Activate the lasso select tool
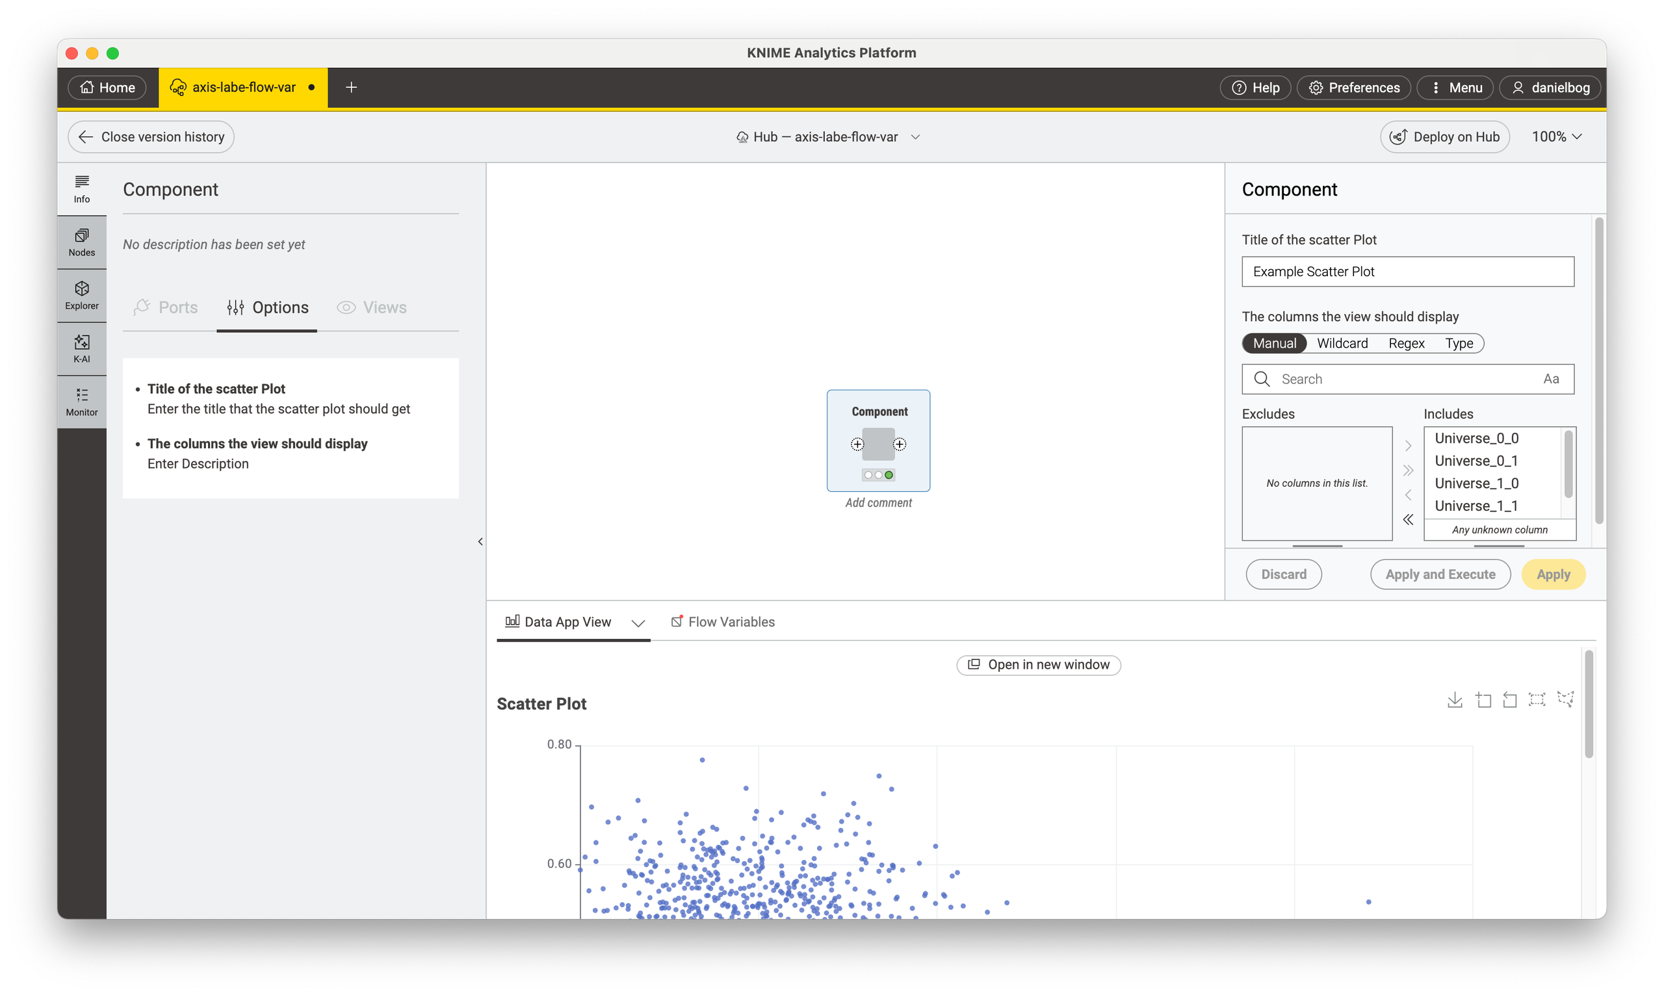Image resolution: width=1664 pixels, height=995 pixels. pos(1565,699)
